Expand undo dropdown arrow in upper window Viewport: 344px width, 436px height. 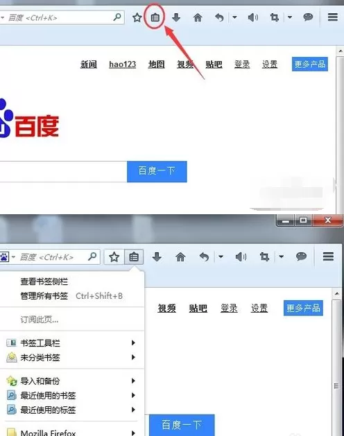coord(234,17)
